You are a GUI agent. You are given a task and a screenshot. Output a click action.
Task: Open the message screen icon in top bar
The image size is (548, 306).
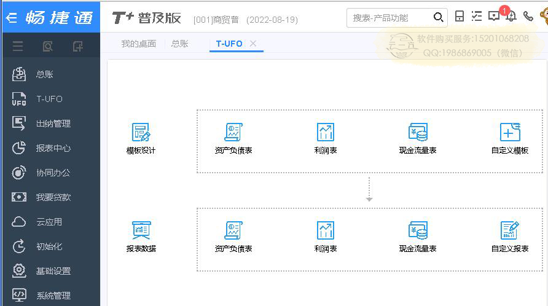493,16
